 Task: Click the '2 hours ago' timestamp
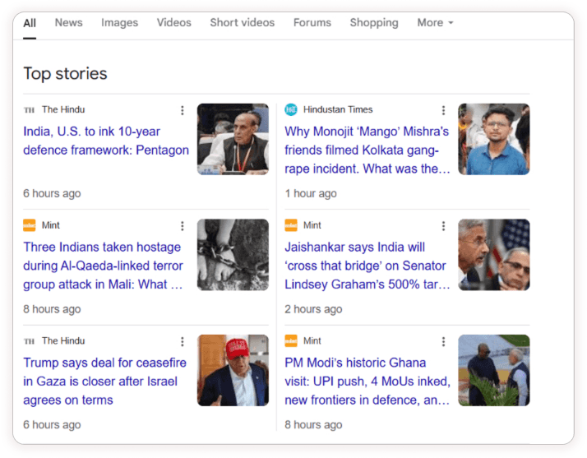[x=313, y=309]
